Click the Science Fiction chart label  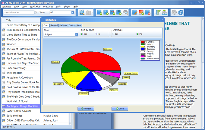pyautogui.click(x=131, y=73)
